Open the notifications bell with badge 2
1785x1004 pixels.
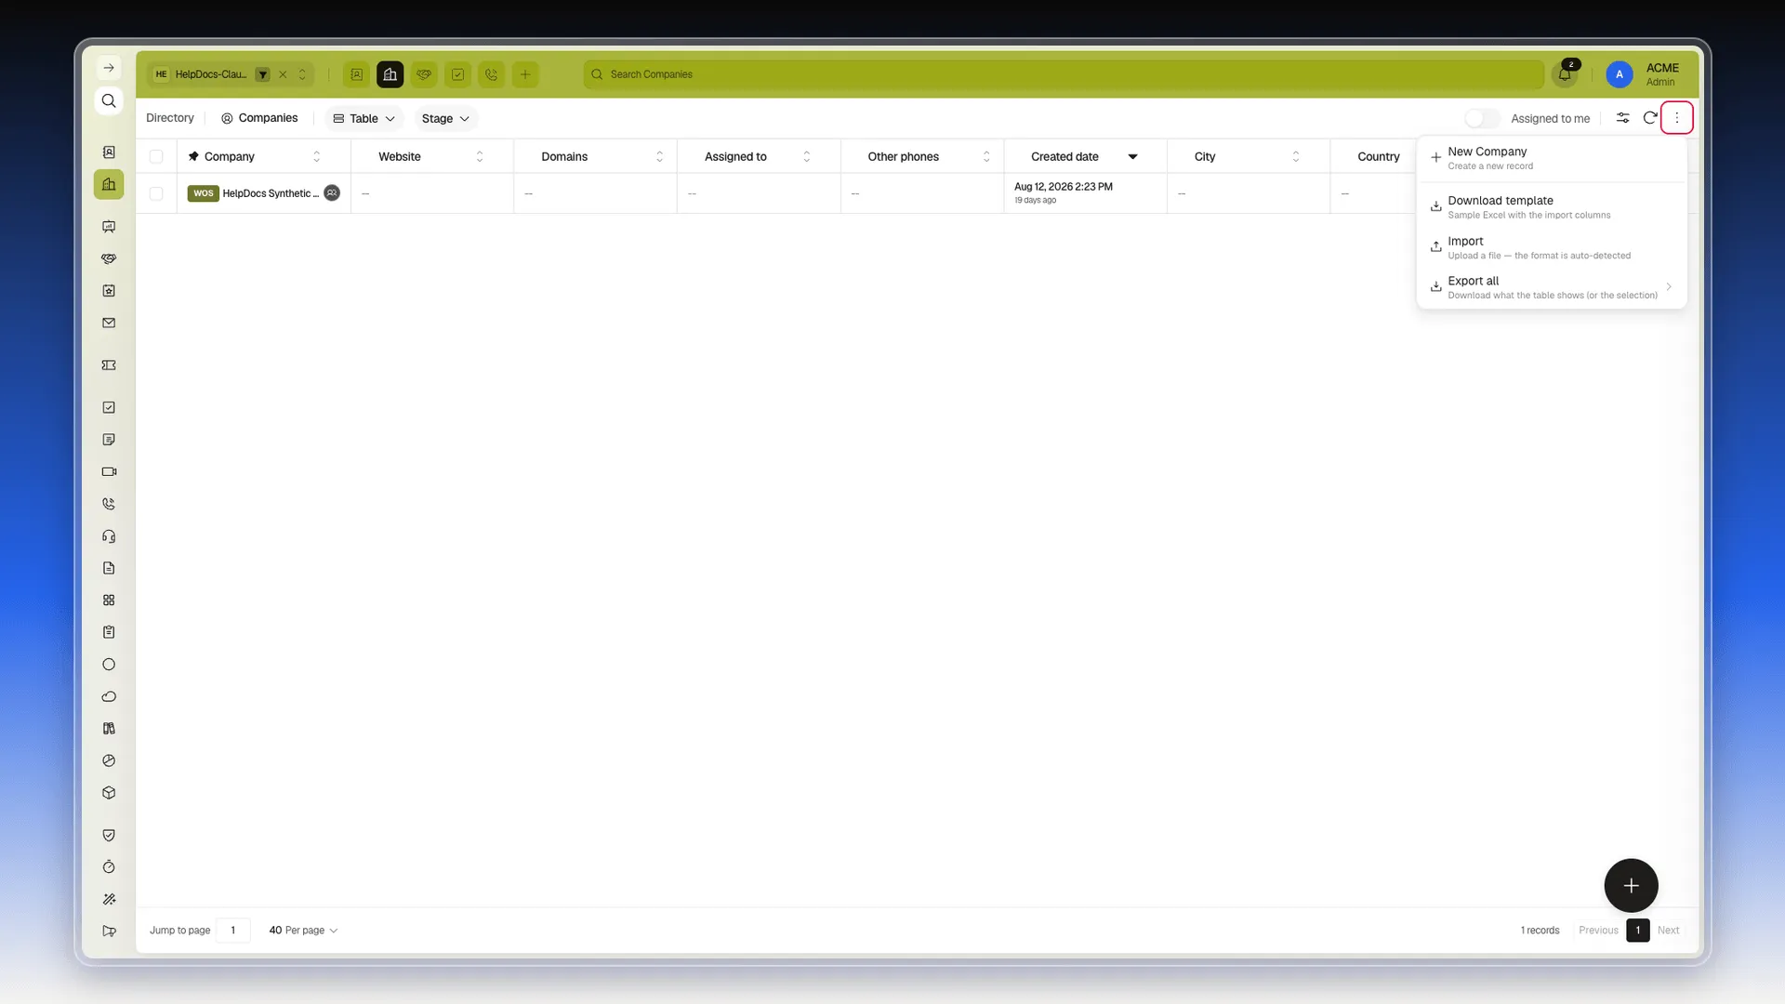[x=1565, y=74]
